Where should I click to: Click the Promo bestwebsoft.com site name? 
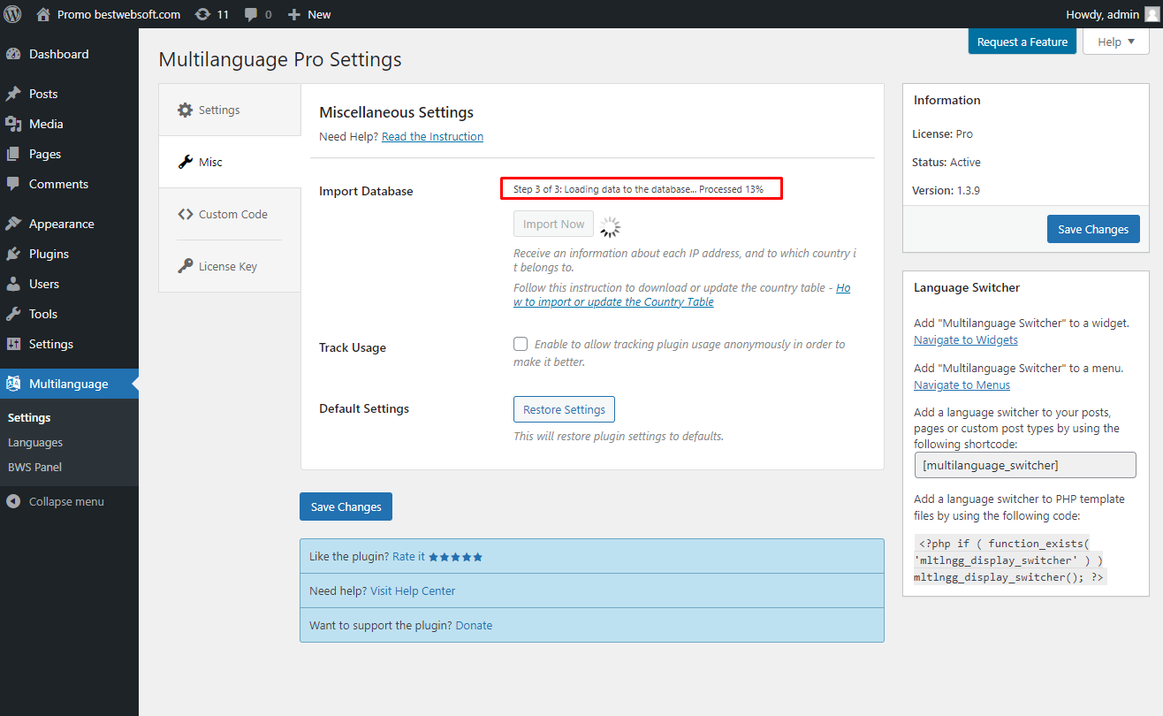point(118,14)
